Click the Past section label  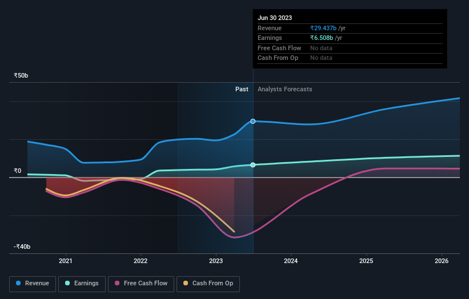click(x=242, y=90)
